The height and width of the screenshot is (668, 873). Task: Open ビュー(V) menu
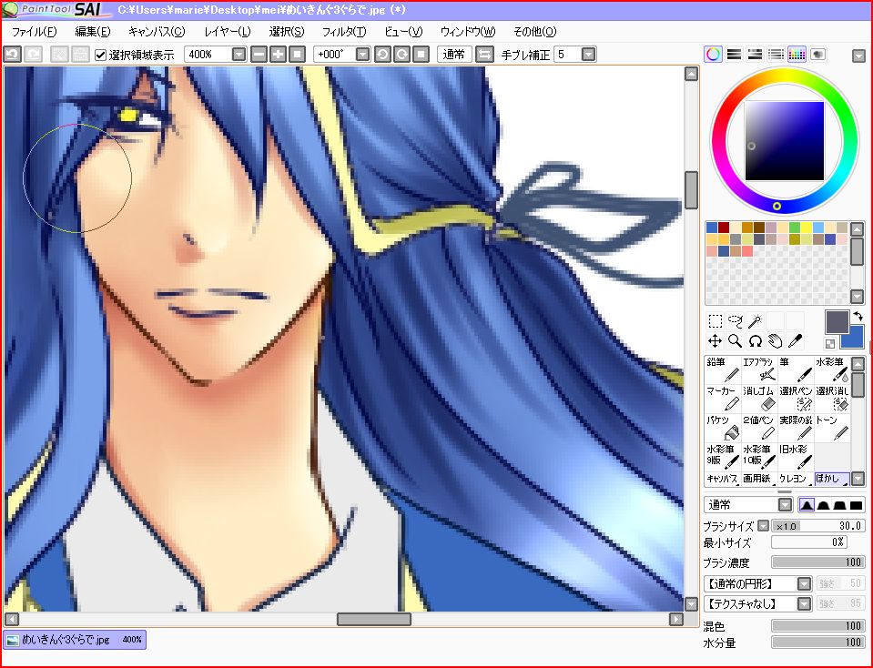(x=403, y=32)
